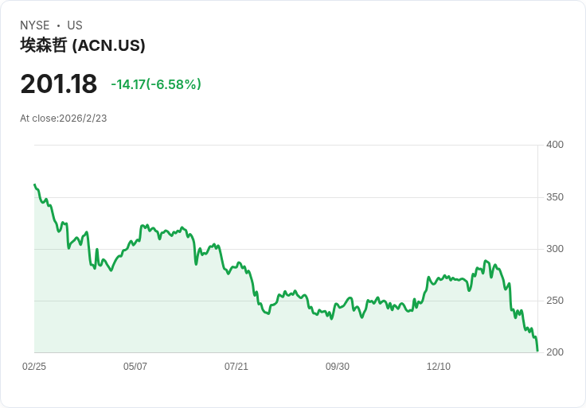Viewport: 586px width, 408px height.
Task: Select the 300 price axis label
Action: click(x=555, y=249)
